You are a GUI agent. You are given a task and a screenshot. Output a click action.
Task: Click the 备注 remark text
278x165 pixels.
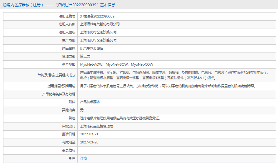(120, 118)
